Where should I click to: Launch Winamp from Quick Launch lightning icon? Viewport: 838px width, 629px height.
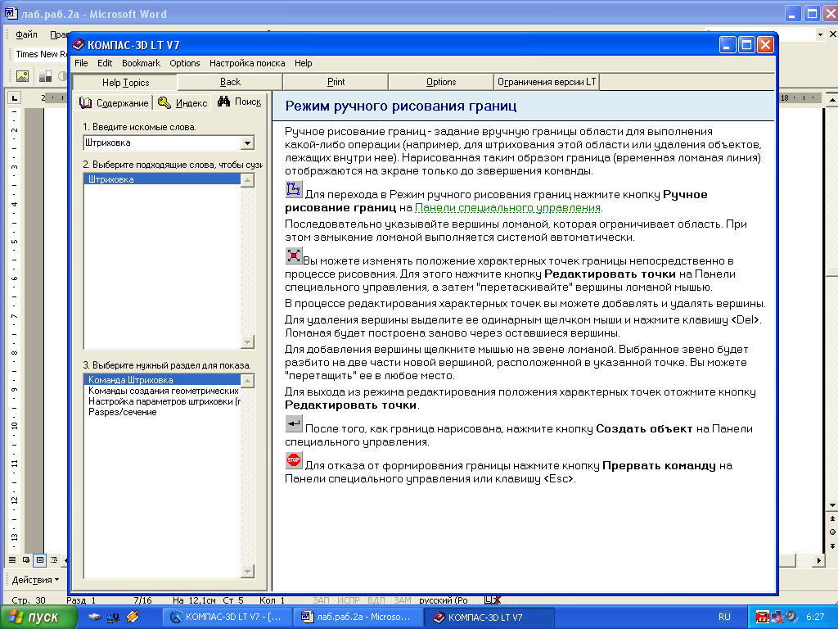click(x=132, y=618)
